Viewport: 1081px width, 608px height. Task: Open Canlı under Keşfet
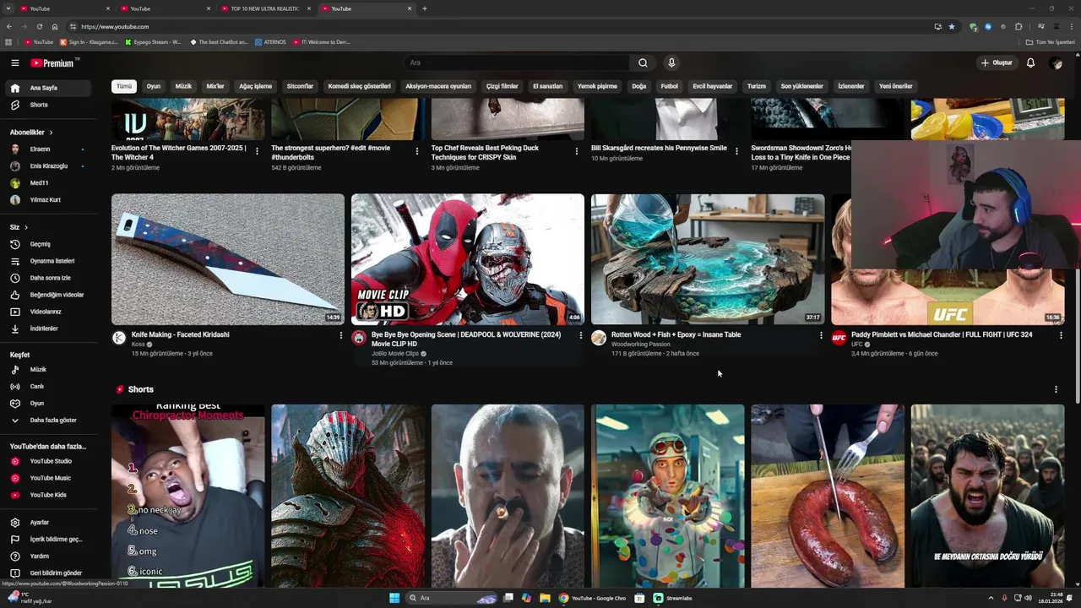pos(49,386)
